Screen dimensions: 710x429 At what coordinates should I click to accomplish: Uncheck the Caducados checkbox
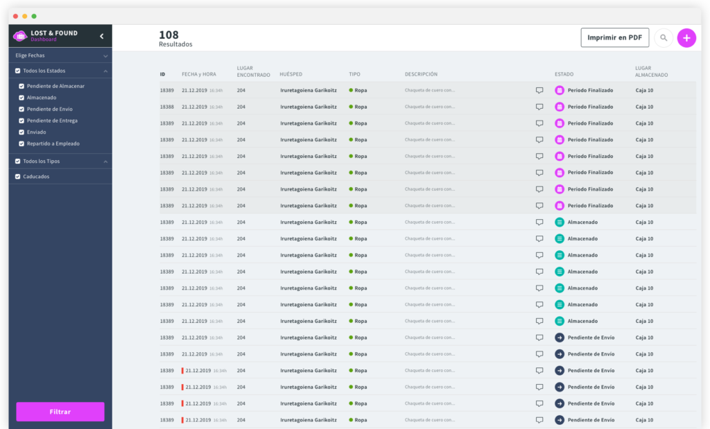18,177
